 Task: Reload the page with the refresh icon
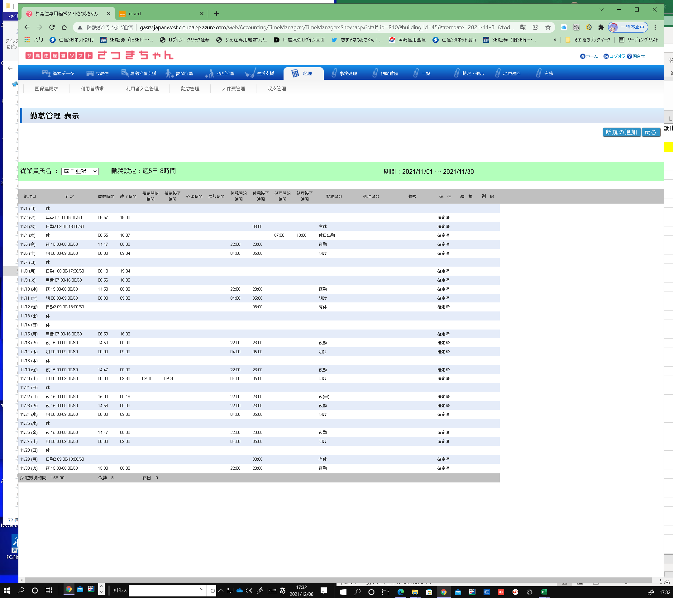(52, 27)
